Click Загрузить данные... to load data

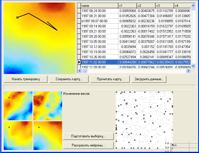[x=149, y=79]
